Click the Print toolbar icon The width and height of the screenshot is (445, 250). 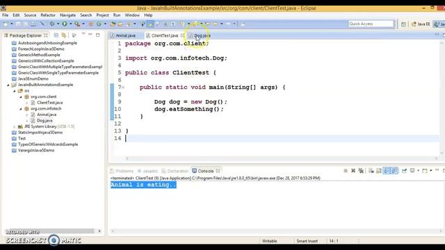(33, 24)
